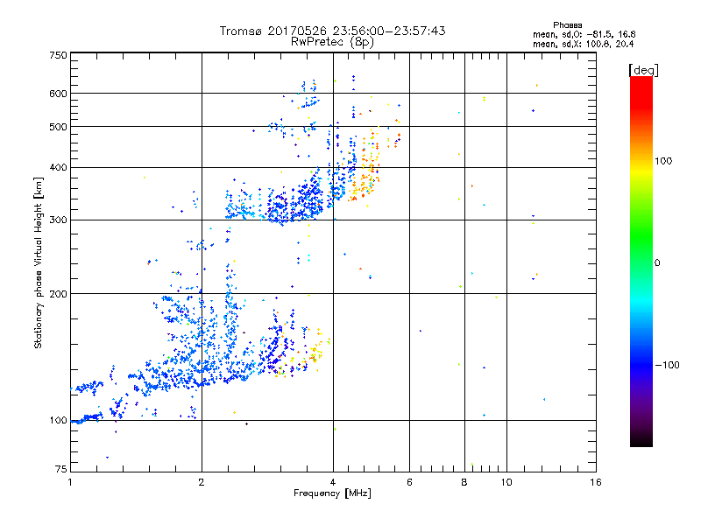
Task: Click the rainbow phase colorbar
Action: (x=641, y=261)
